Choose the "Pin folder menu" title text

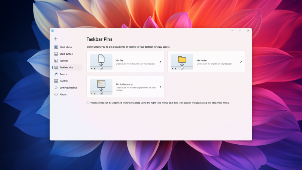(124, 84)
